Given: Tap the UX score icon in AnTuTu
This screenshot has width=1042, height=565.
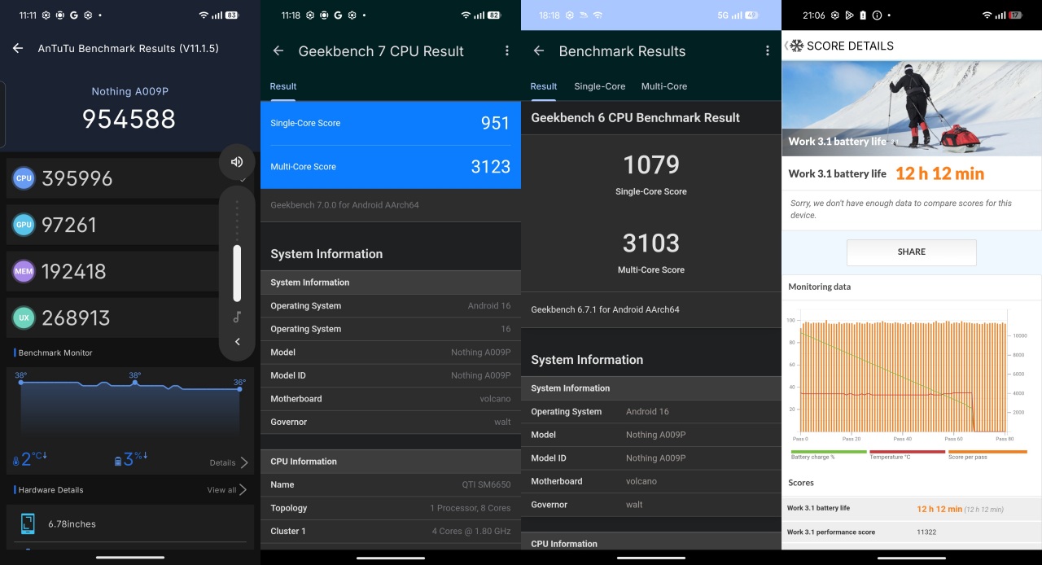Looking at the screenshot, I should tap(24, 318).
